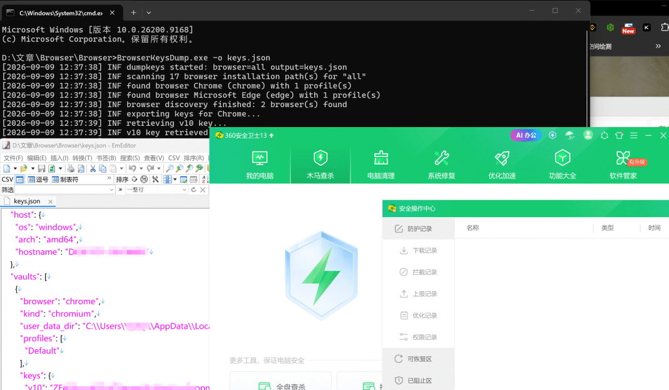Open terminal tab dropdown chevron

click(148, 13)
